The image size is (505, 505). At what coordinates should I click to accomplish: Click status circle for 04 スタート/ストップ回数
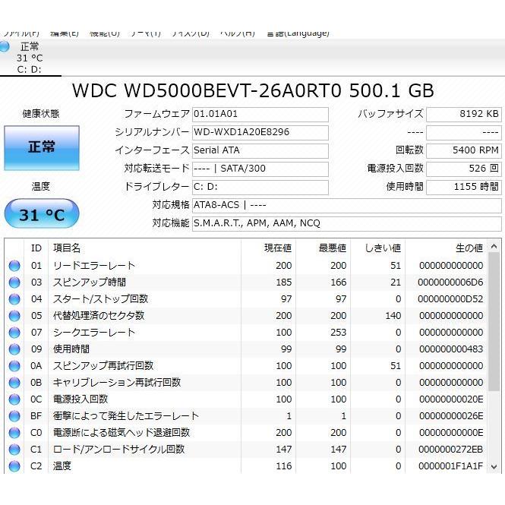coord(14,299)
